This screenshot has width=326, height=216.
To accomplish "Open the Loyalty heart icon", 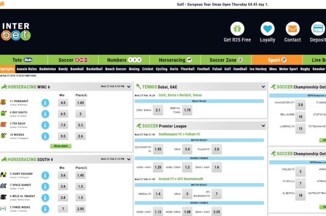I will (x=267, y=29).
